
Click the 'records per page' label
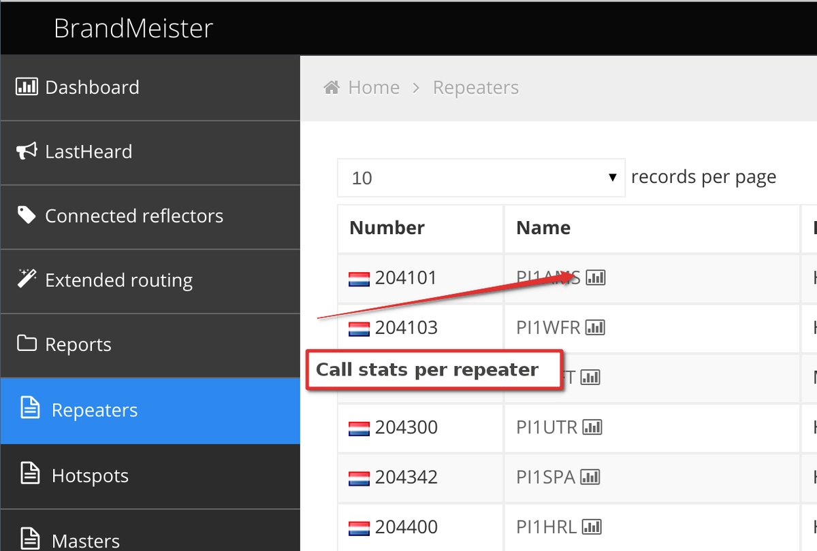(x=704, y=178)
